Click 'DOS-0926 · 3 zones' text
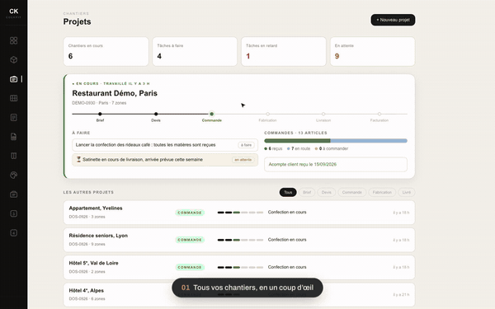Viewport: 495px width, 309px height. point(87,217)
